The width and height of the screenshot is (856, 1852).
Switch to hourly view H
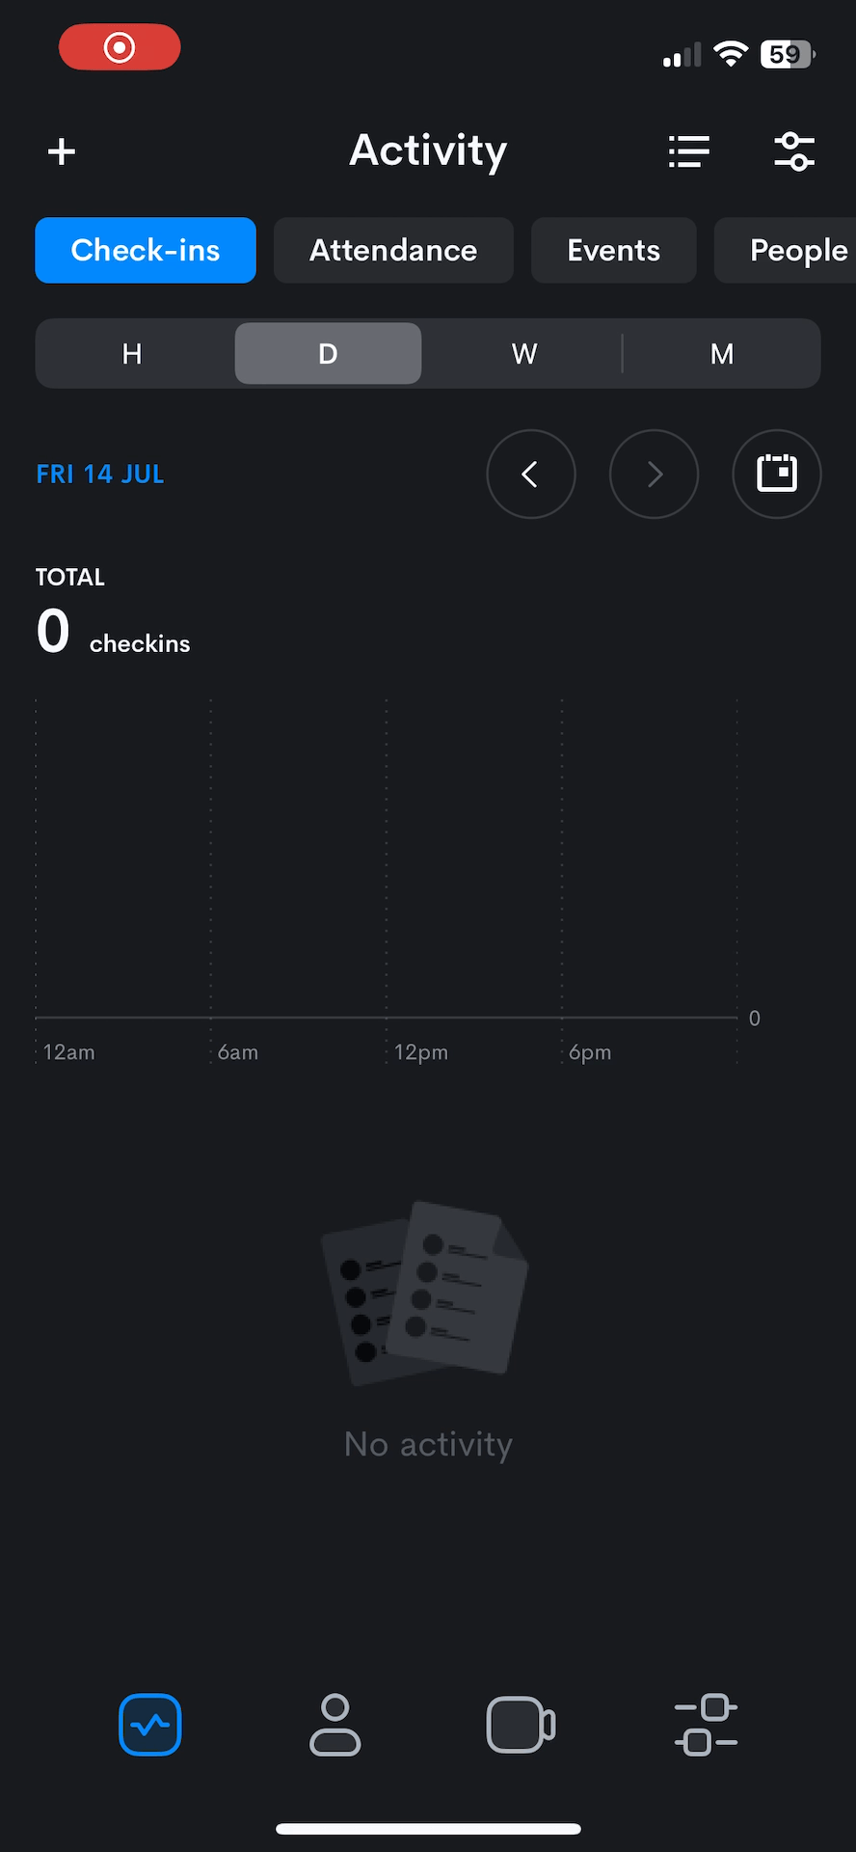coord(133,354)
